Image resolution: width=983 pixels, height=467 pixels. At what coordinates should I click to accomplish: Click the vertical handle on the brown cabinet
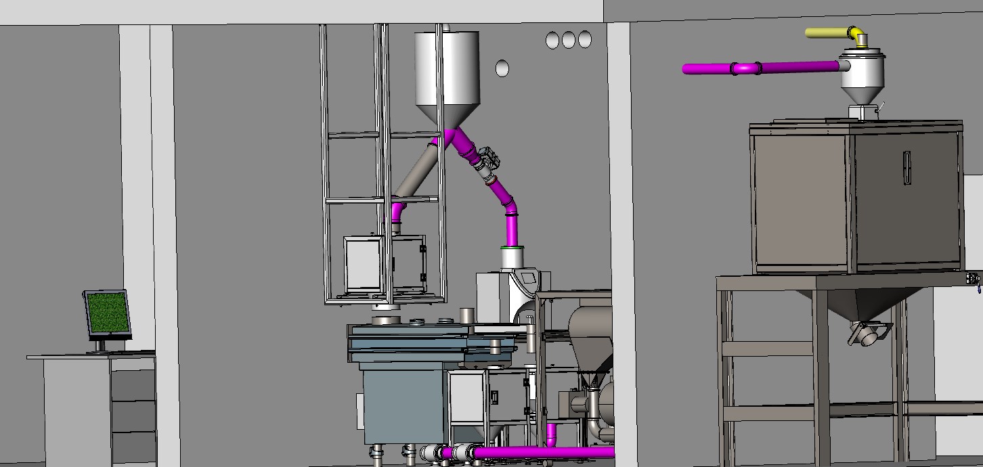[x=907, y=166]
